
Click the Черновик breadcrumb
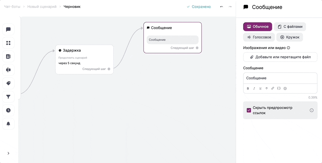point(72,7)
